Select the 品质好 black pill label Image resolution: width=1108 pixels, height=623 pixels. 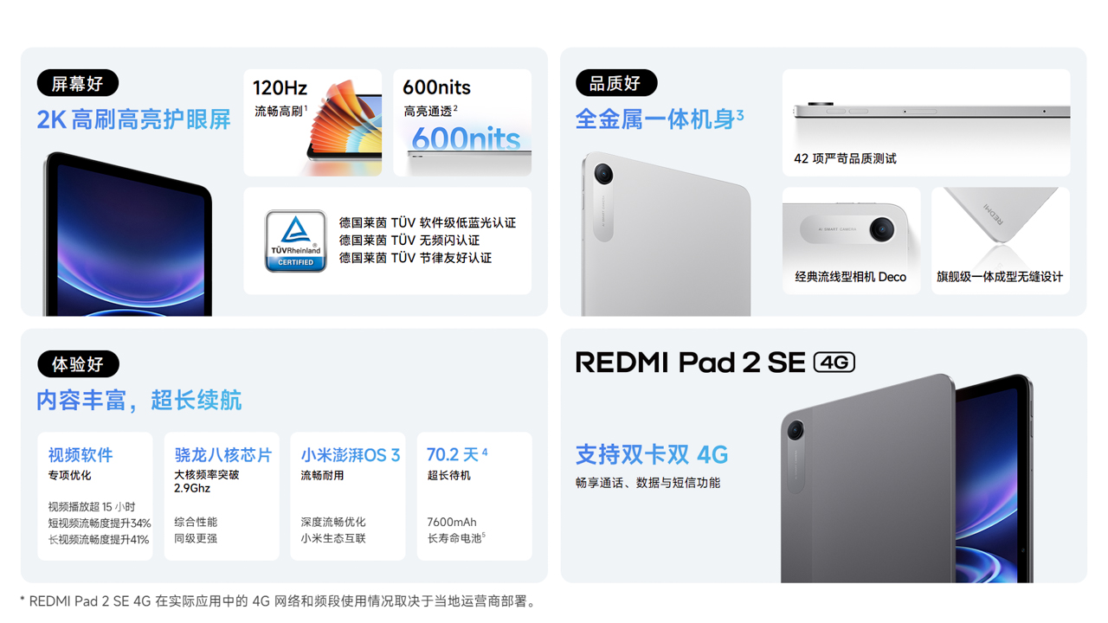(616, 83)
